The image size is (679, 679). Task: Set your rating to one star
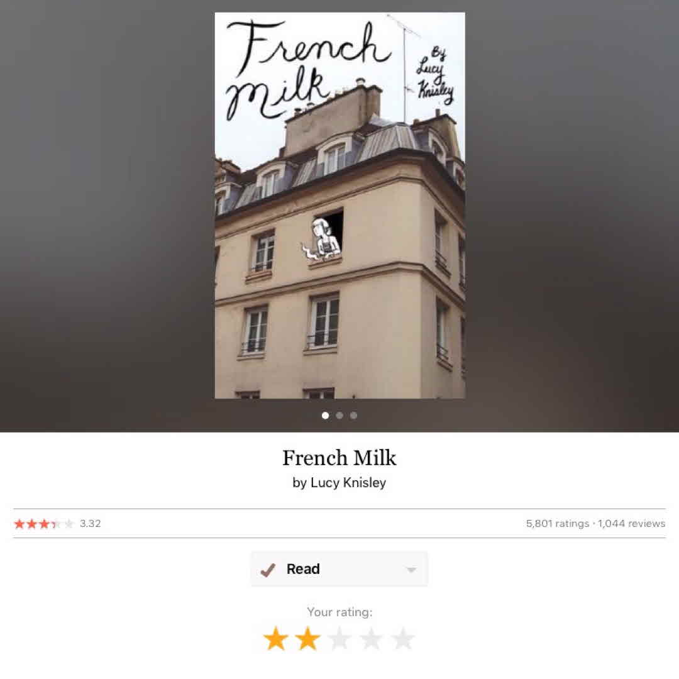click(276, 638)
